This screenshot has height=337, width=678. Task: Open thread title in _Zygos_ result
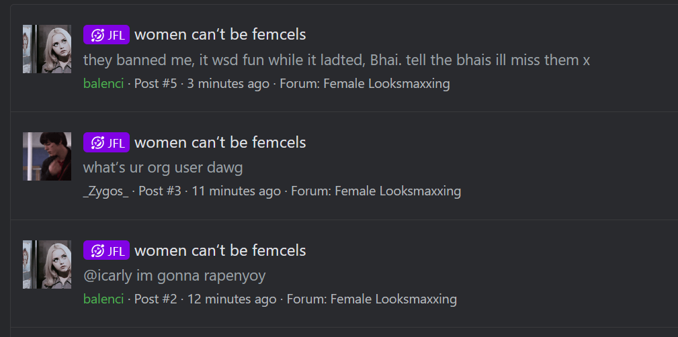pos(220,142)
